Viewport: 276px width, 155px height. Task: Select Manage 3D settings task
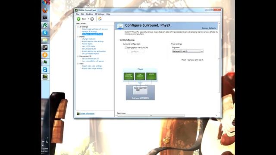click(x=89, y=31)
